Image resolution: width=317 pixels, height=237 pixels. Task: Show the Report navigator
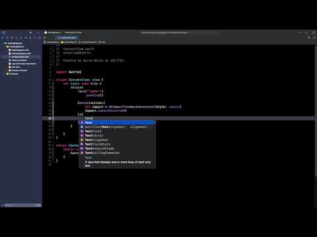point(40,38)
